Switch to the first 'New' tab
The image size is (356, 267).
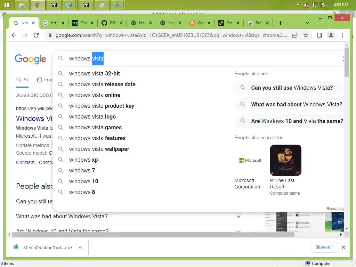(139, 23)
